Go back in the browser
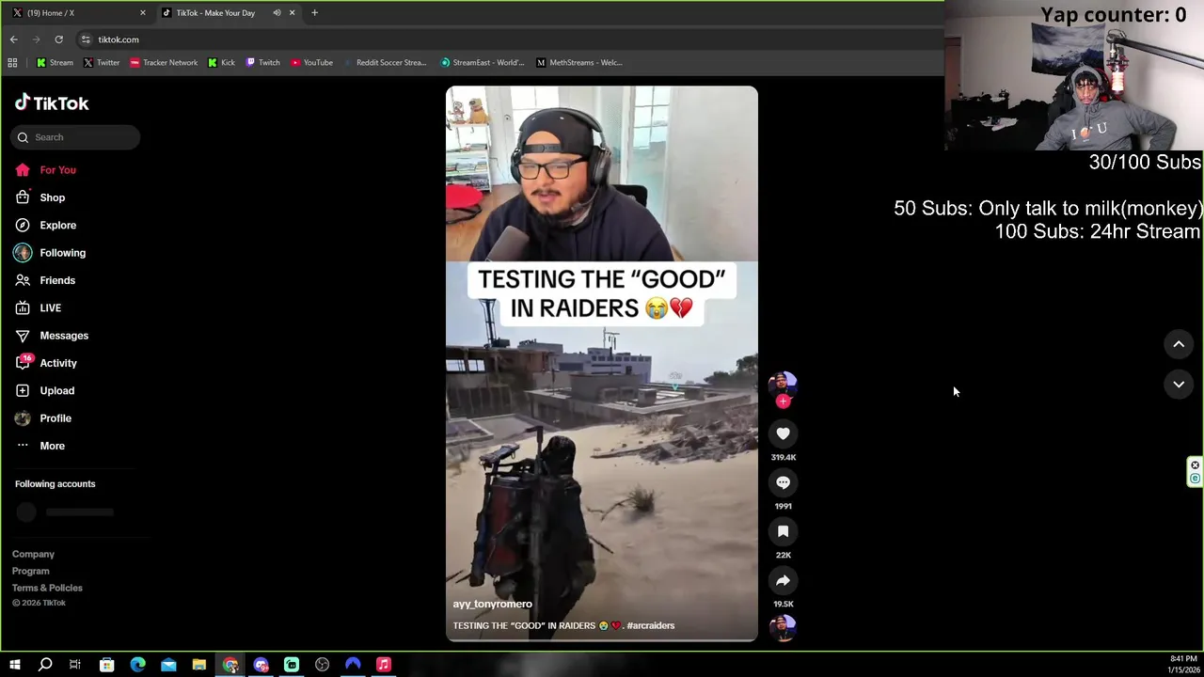 13,39
